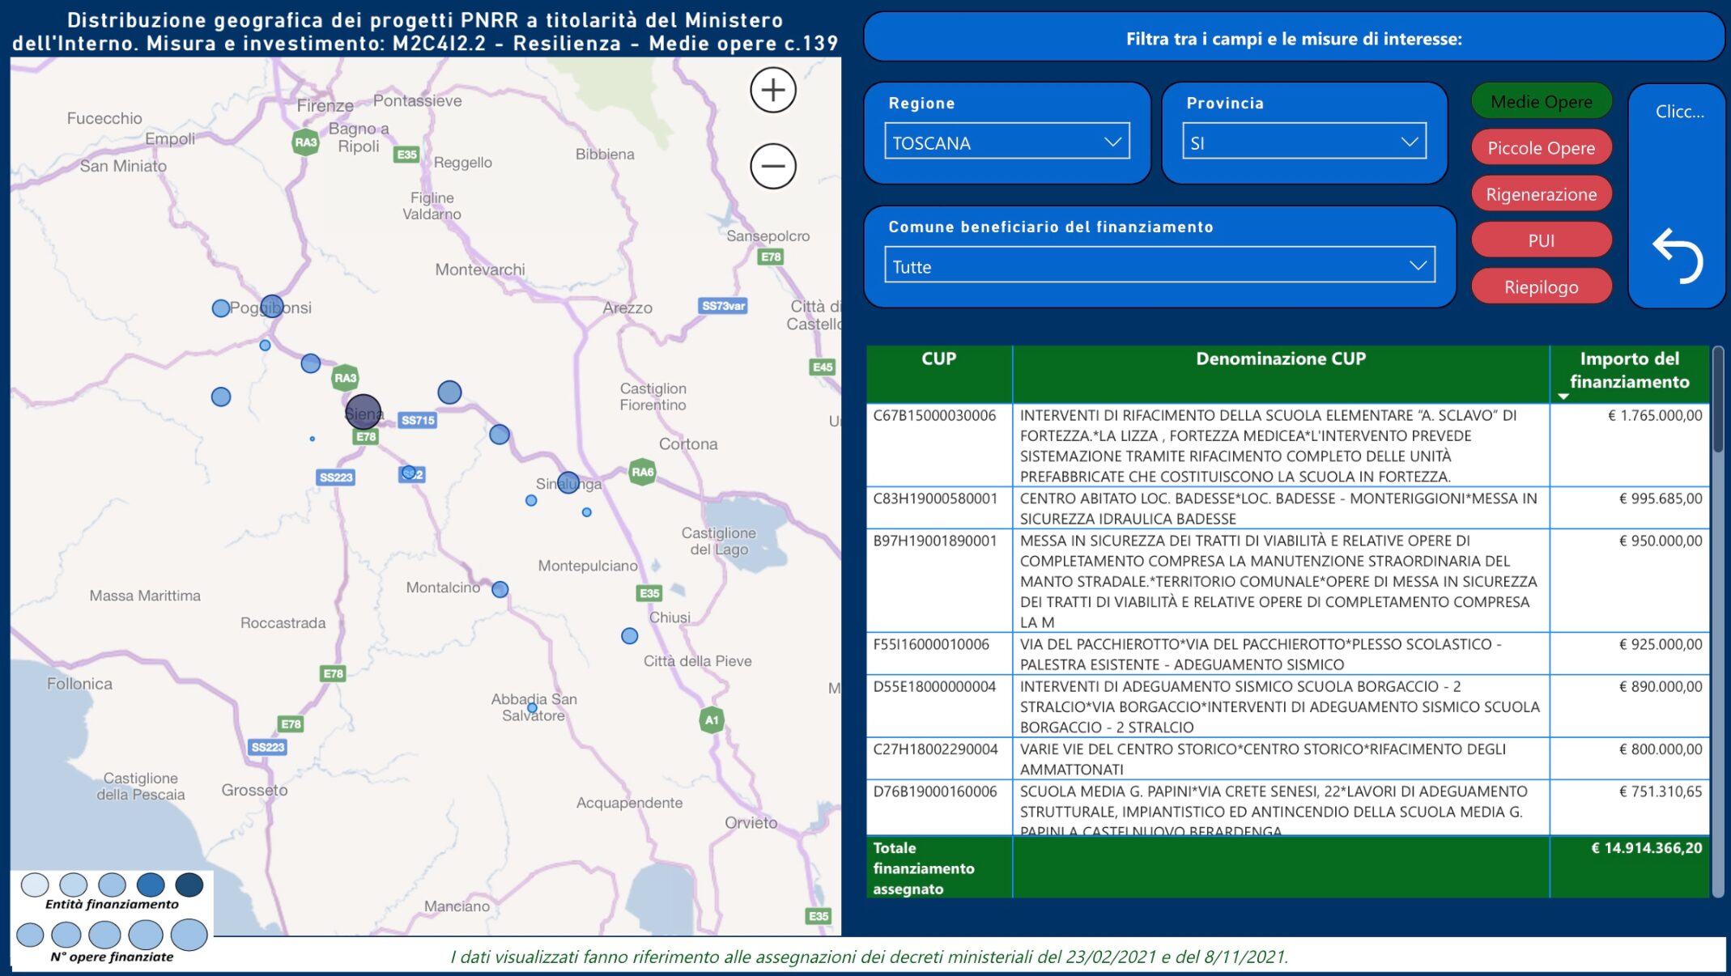
Task: Click amount € 800.000,00
Action: pyautogui.click(x=1661, y=749)
